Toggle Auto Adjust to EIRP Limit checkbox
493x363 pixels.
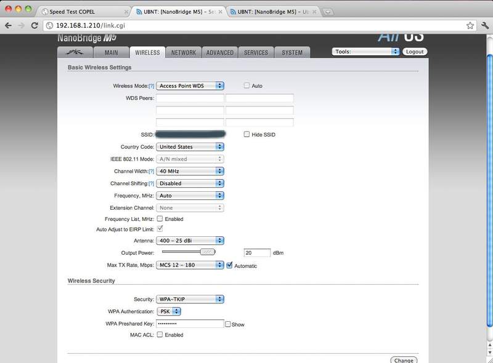pyautogui.click(x=160, y=229)
